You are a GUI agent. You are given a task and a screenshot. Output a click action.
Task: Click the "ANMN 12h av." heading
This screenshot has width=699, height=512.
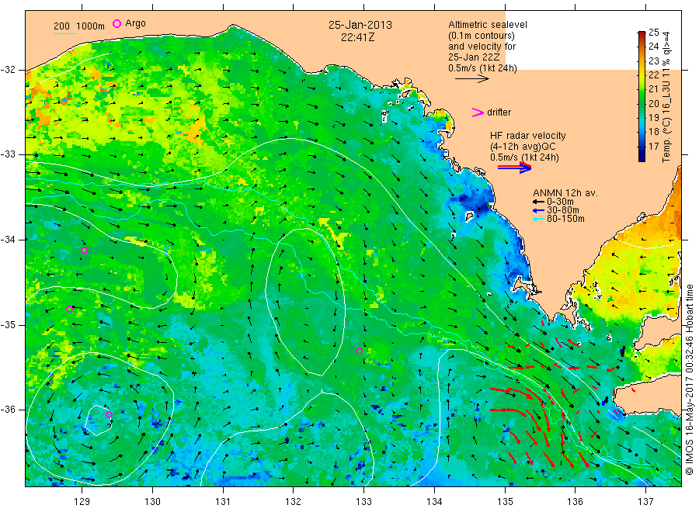coord(565,193)
